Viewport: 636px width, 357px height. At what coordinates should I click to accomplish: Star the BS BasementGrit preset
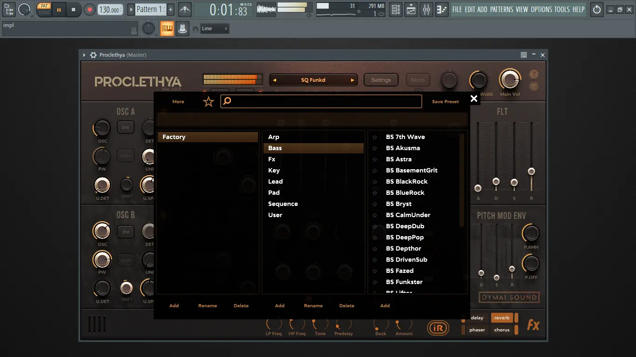375,171
